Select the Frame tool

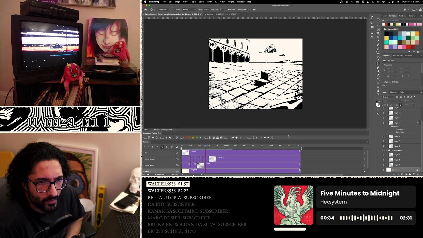click(378, 37)
